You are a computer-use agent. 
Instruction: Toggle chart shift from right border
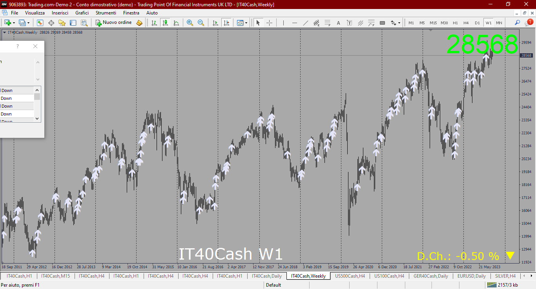tap(226, 23)
